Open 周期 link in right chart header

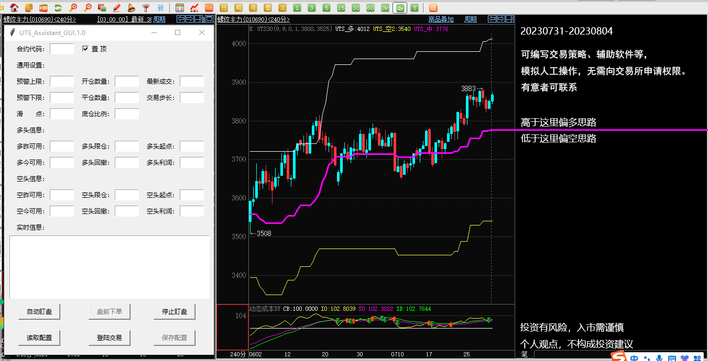pos(471,19)
